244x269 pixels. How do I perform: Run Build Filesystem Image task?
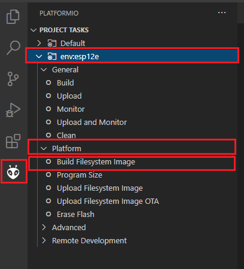[x=96, y=162]
